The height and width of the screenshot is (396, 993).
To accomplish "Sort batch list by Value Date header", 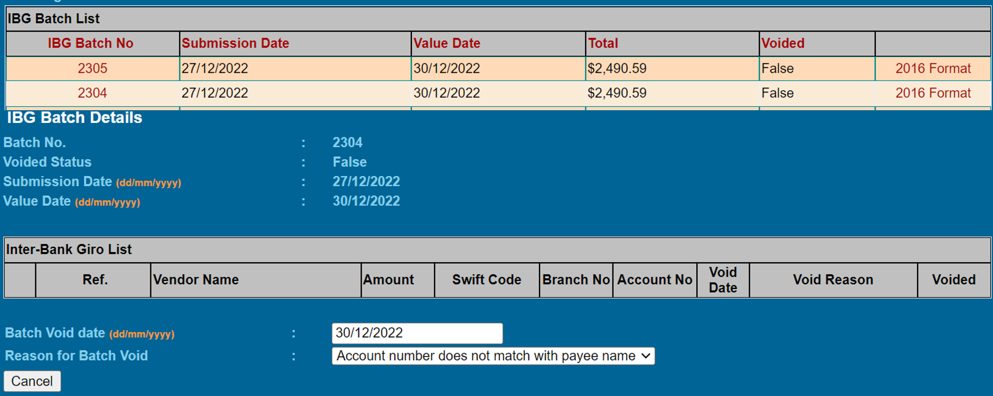I will click(x=447, y=43).
